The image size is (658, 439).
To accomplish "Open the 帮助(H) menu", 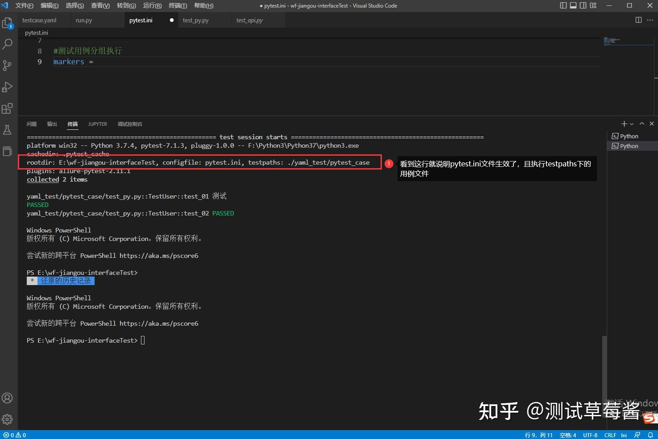I will pos(204,6).
